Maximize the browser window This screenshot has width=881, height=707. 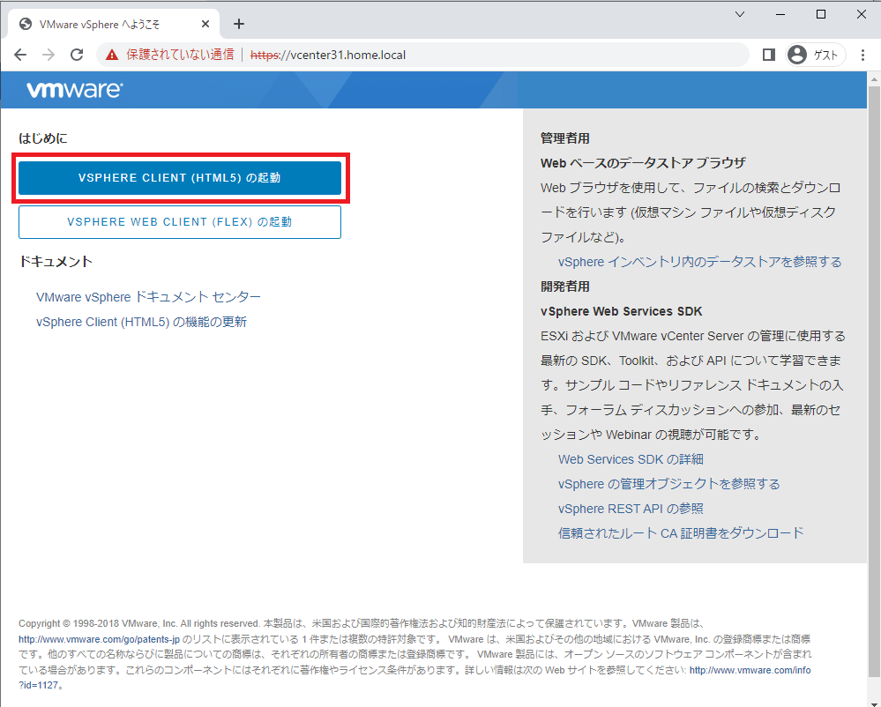pyautogui.click(x=821, y=15)
